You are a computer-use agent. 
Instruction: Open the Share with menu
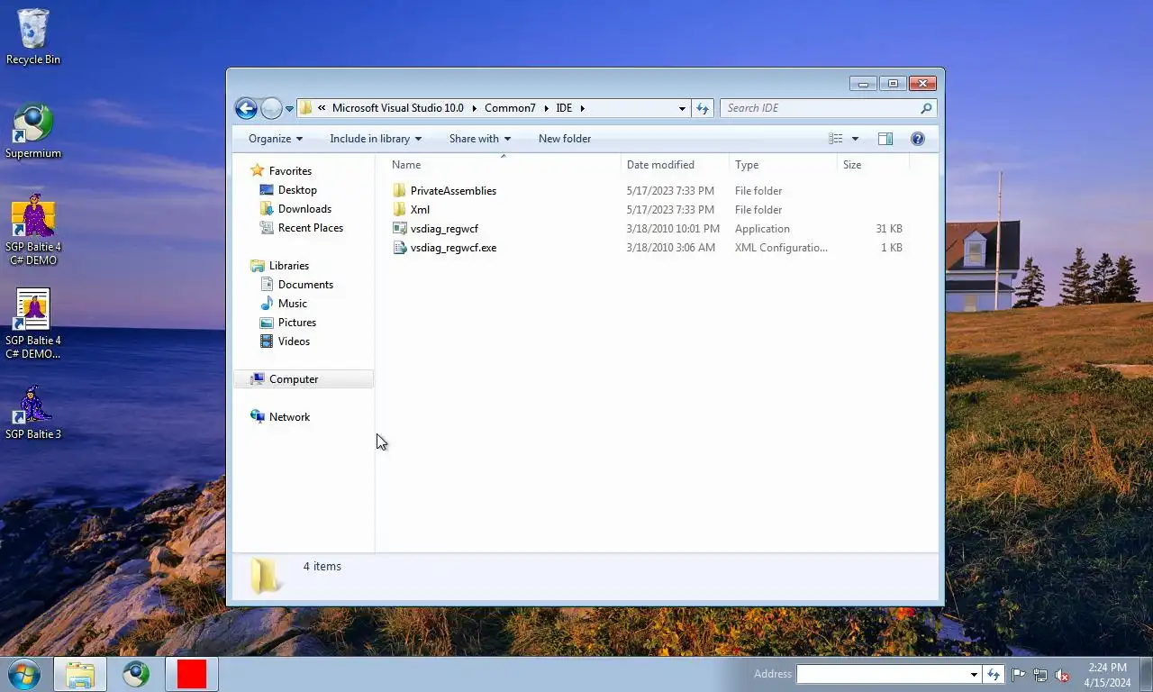pyautogui.click(x=480, y=139)
